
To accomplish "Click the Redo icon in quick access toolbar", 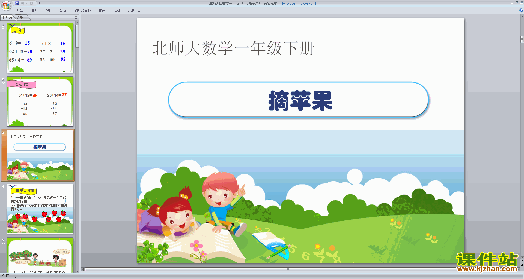I will pyautogui.click(x=31, y=3).
